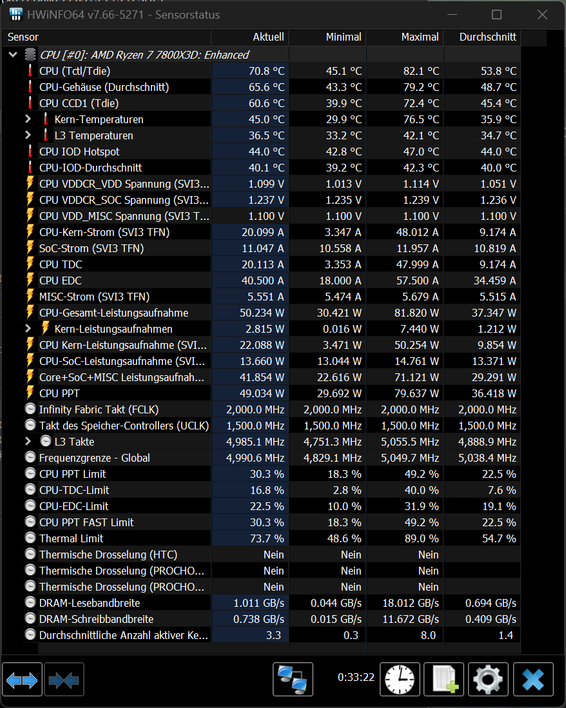
Task: Click the expand columns double-arrow button
Action: [22, 680]
